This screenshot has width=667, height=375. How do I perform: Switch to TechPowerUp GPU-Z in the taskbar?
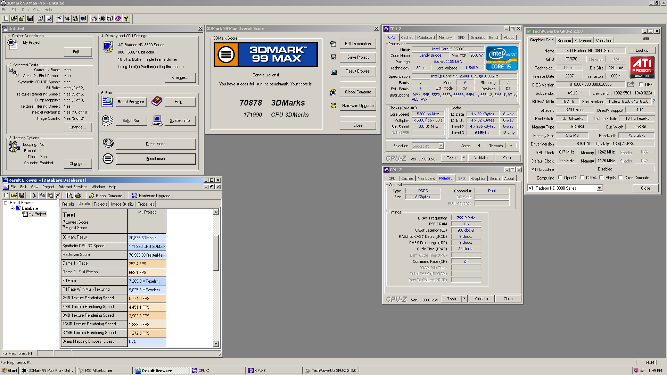(331, 370)
